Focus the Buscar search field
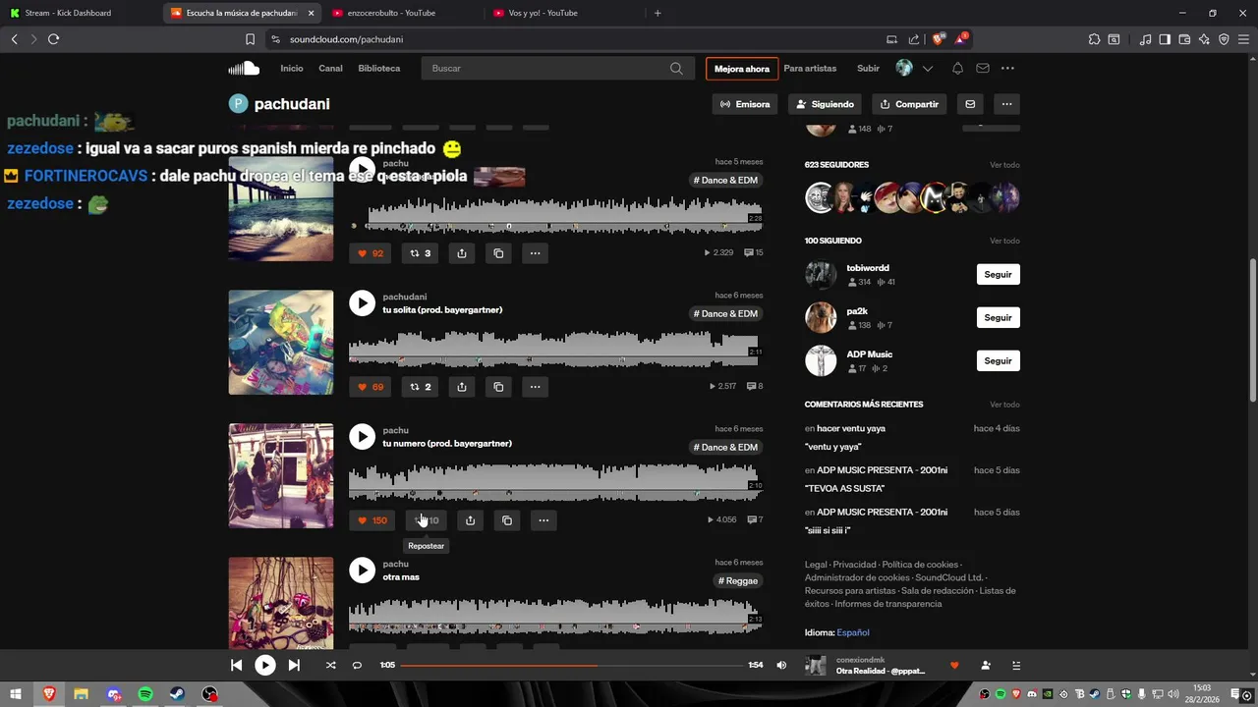1258x707 pixels. (x=545, y=68)
